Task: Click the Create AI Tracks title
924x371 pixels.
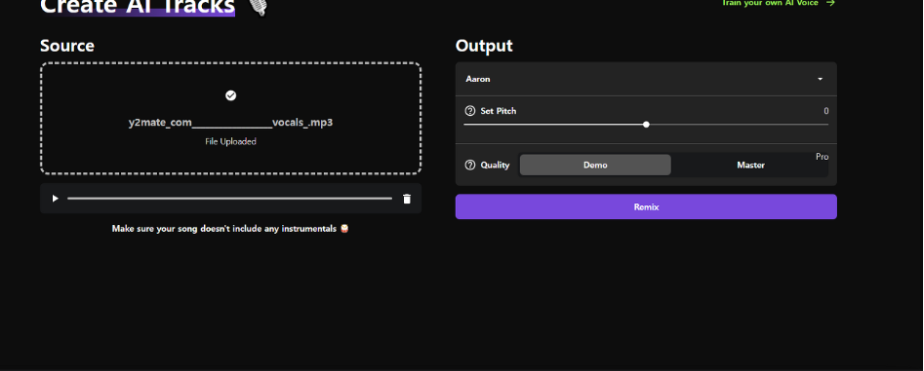Action: [138, 7]
